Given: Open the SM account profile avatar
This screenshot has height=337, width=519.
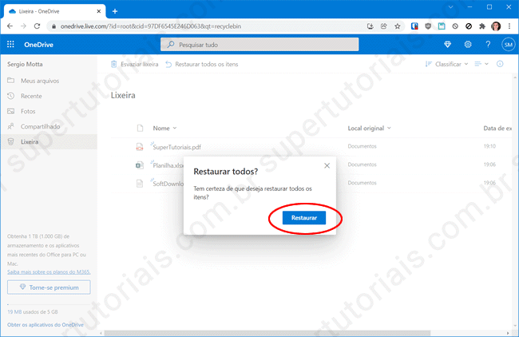Looking at the screenshot, I should [508, 45].
